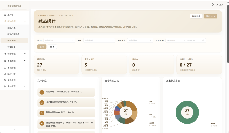Open the 工作台 dashboard icon

click(5, 15)
